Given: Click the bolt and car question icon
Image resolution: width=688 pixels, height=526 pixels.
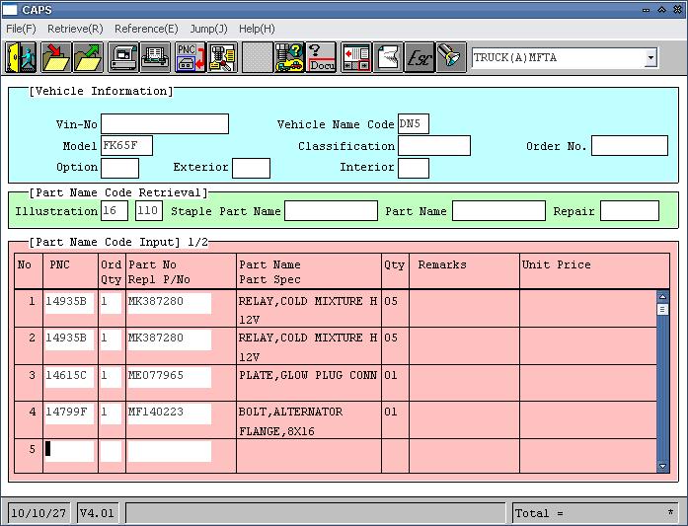Looking at the screenshot, I should tap(289, 57).
